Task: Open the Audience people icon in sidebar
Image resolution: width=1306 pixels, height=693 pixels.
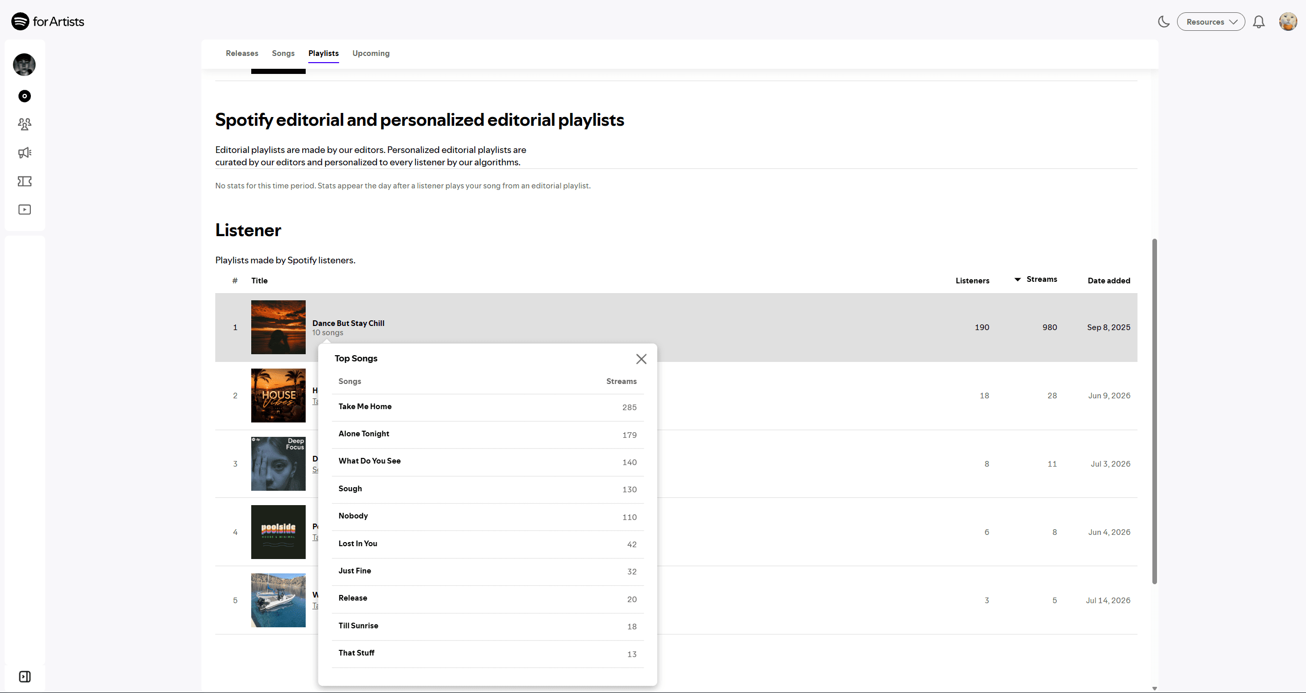Action: [24, 124]
